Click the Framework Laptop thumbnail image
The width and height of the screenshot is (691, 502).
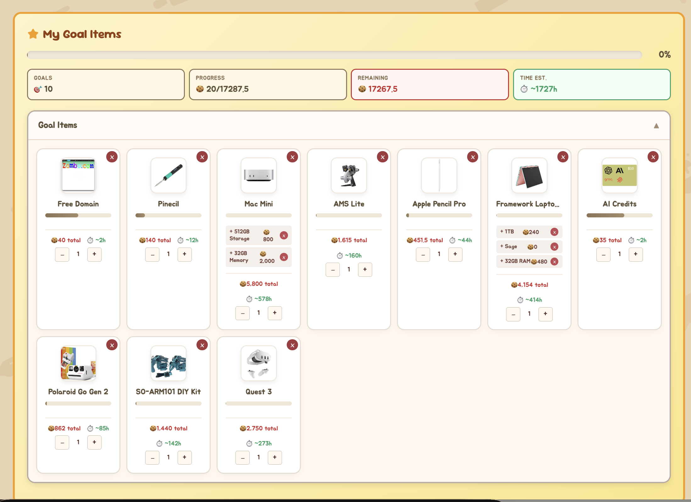click(529, 176)
